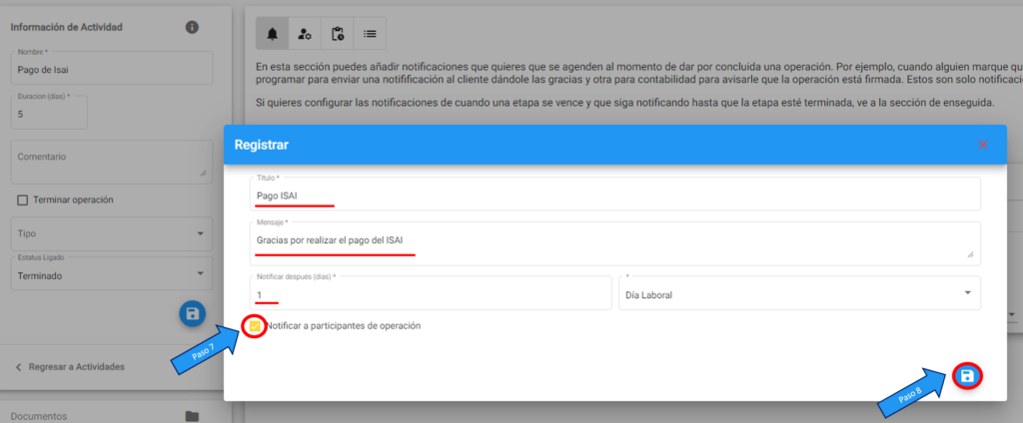This screenshot has height=423, width=1023.
Task: Open the user settings tab icon
Action: [x=305, y=34]
